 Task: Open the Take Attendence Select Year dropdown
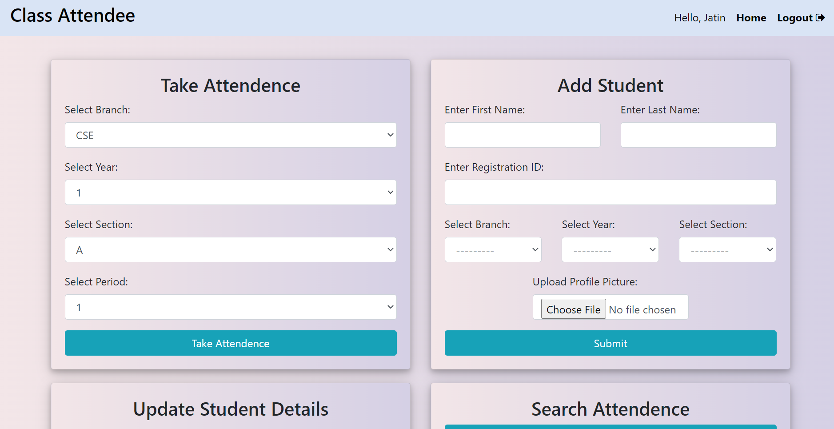click(x=231, y=192)
